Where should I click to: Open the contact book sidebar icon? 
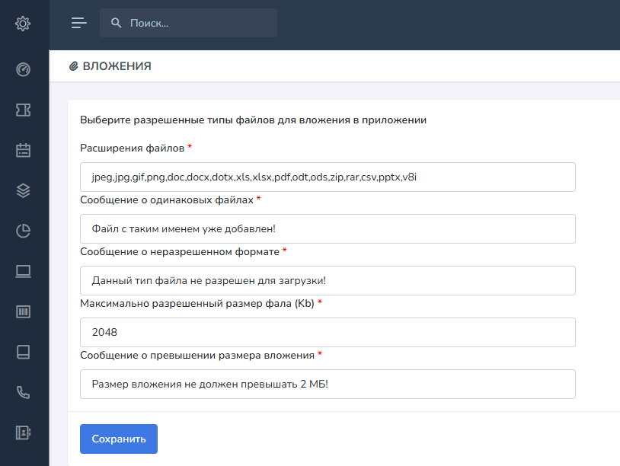pyautogui.click(x=23, y=432)
